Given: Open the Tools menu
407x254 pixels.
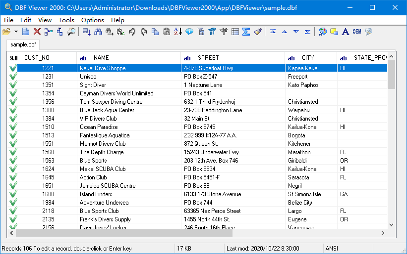Looking at the screenshot, I should click(x=66, y=20).
